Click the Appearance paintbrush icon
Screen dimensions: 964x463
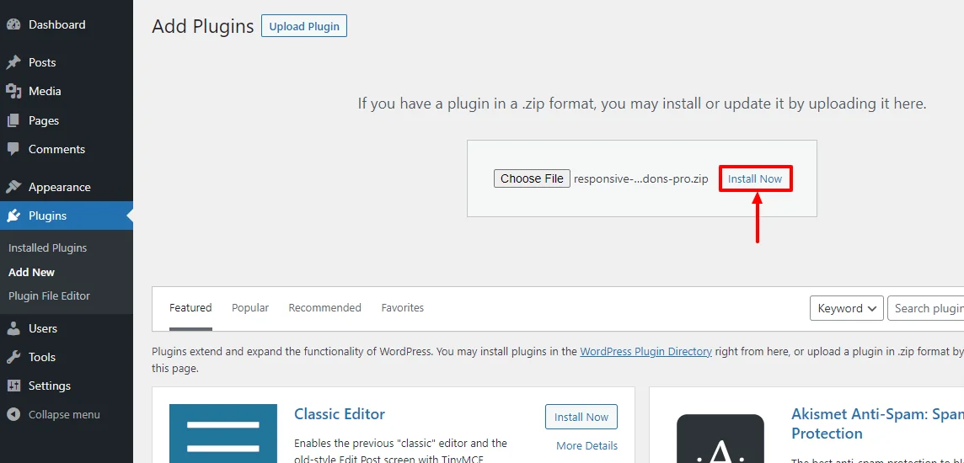(x=13, y=187)
